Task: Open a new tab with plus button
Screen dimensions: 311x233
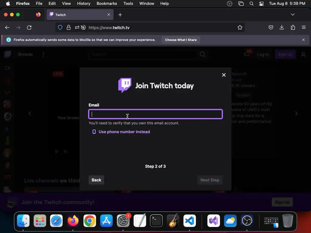Action: click(120, 15)
